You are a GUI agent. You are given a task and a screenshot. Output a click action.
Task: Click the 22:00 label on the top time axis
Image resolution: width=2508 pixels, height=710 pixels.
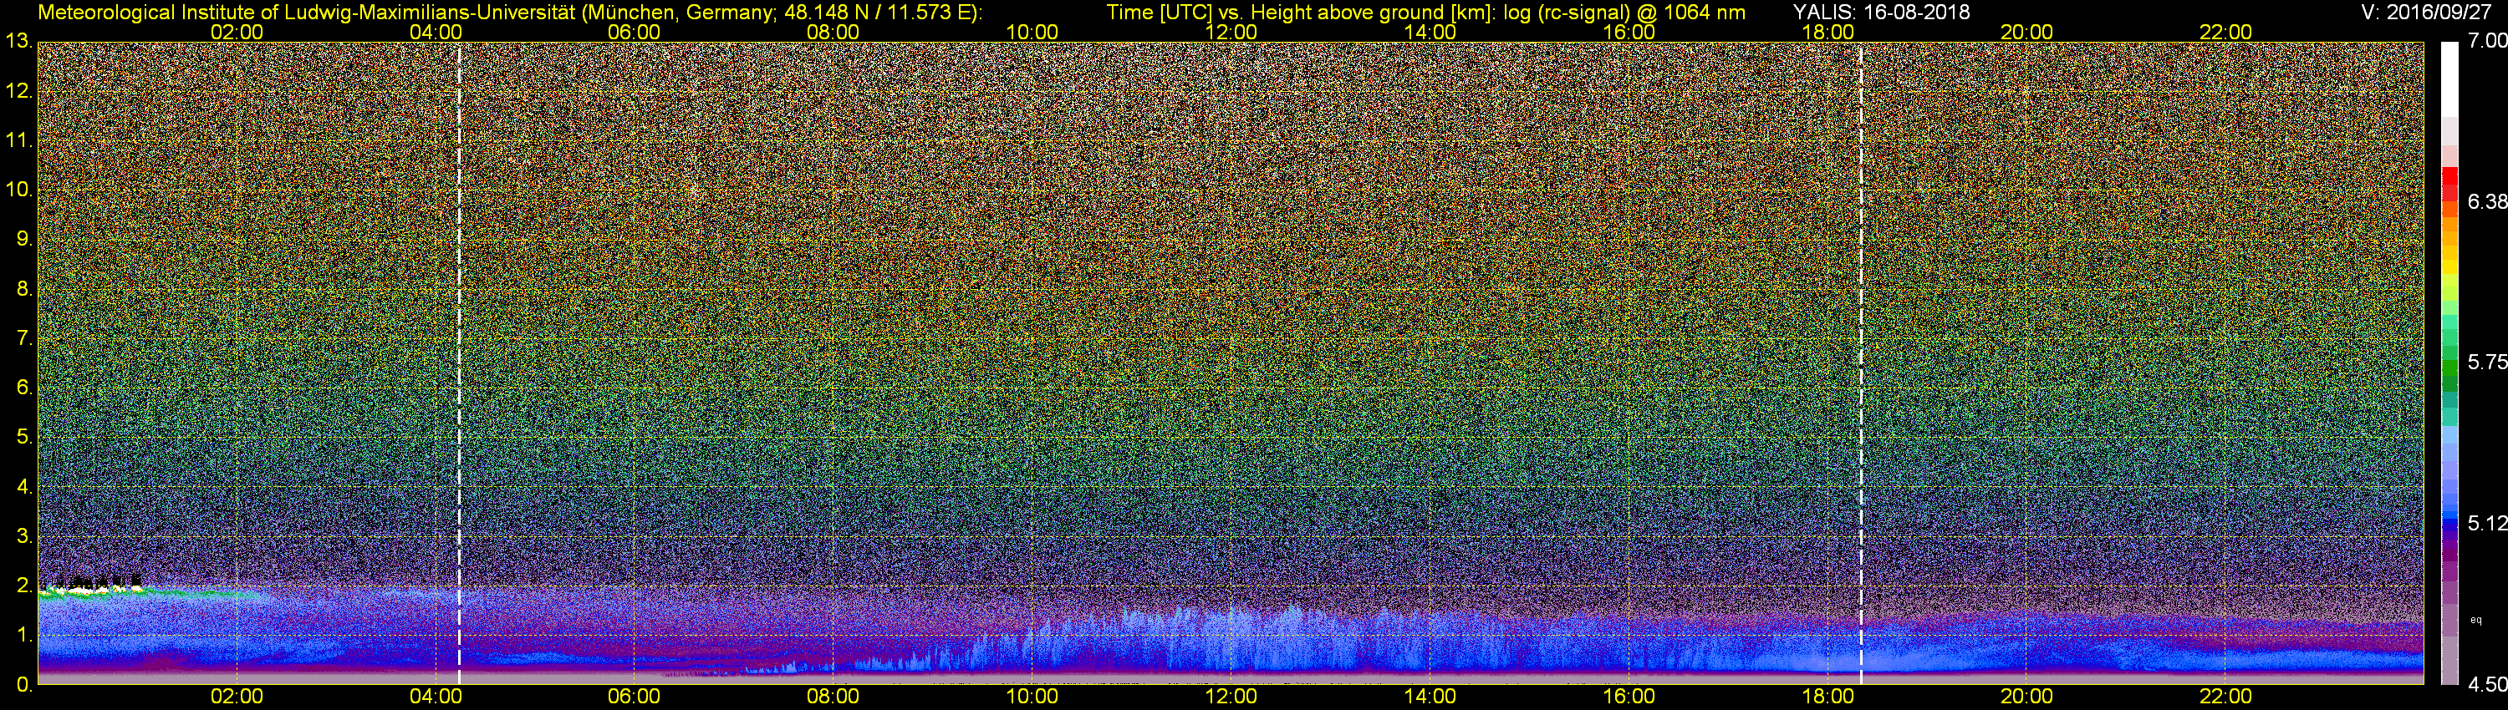(x=2225, y=32)
